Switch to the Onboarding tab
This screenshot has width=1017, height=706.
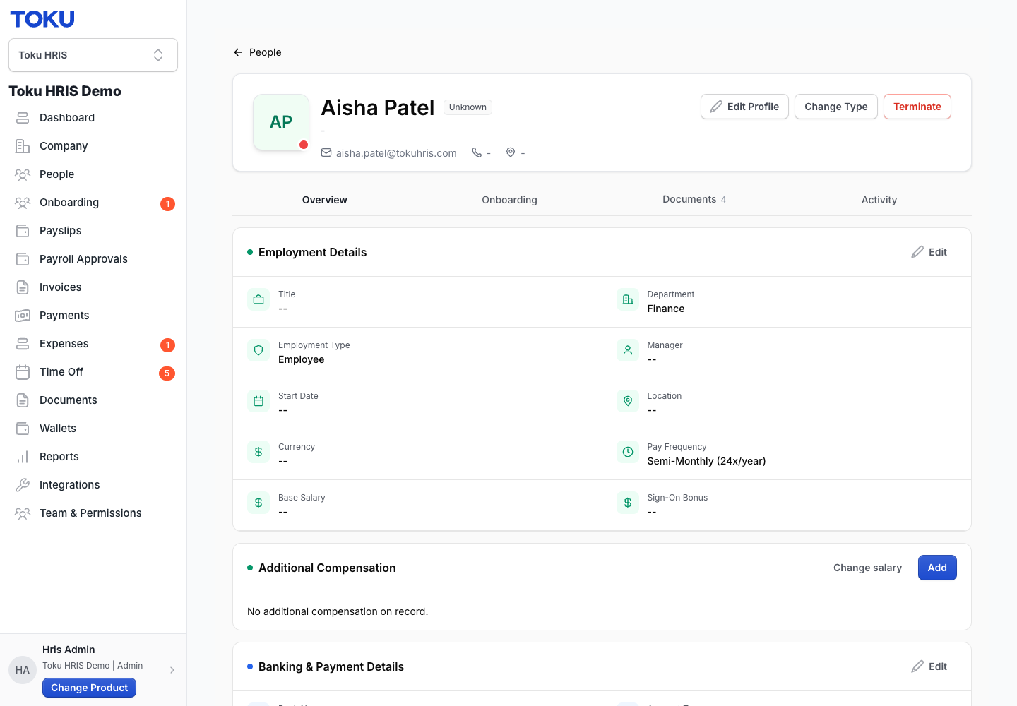(510, 200)
